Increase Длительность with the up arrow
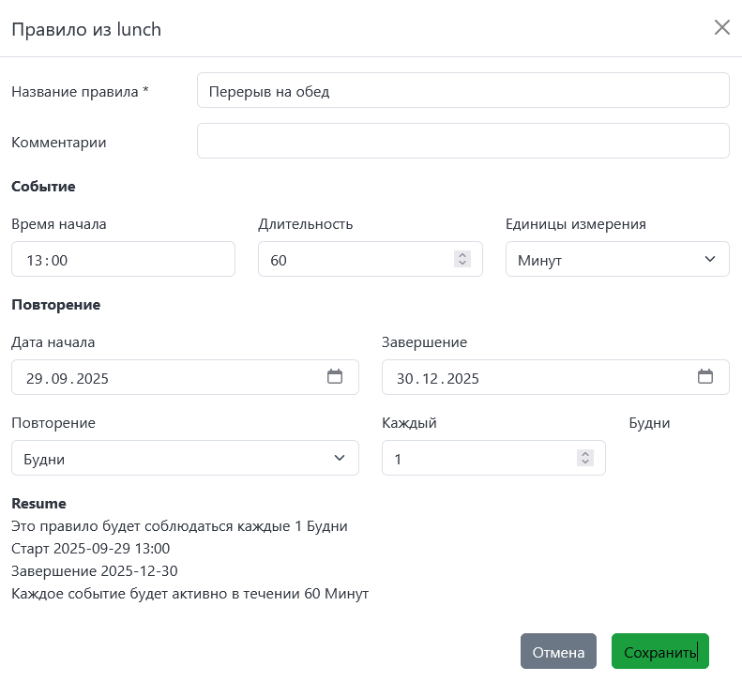Image resolution: width=742 pixels, height=682 pixels. (462, 255)
